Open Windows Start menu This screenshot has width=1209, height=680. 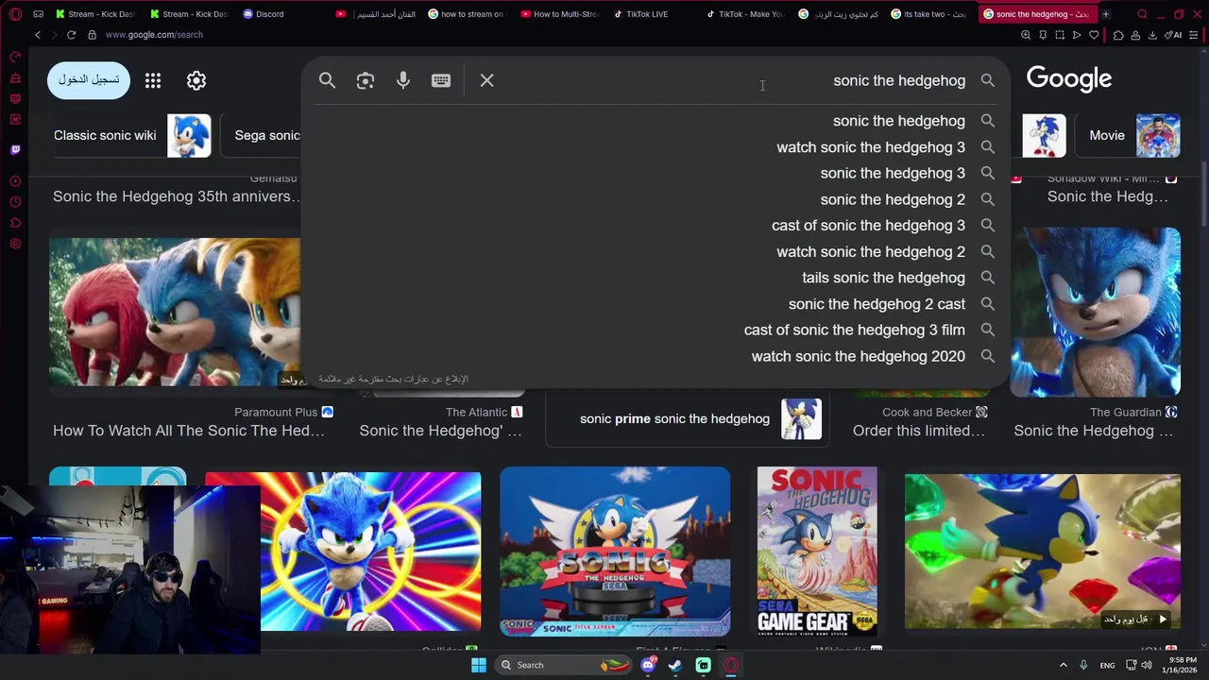point(479,665)
